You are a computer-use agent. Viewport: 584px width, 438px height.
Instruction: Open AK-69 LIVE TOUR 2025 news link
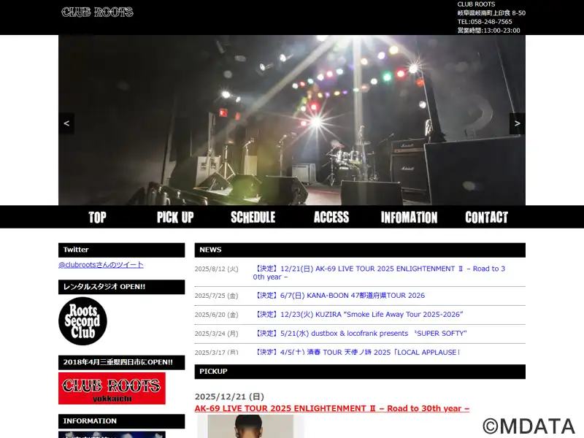(x=379, y=272)
